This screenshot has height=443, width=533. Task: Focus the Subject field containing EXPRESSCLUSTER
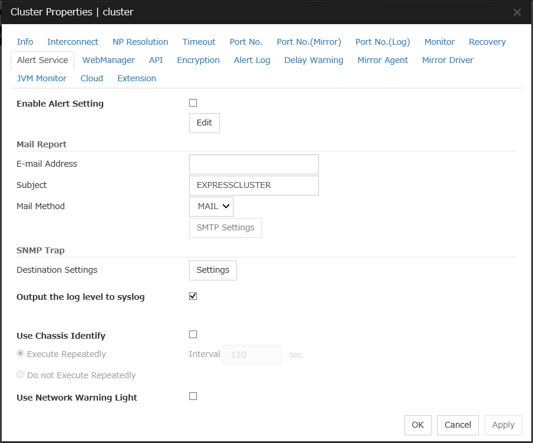(x=254, y=186)
